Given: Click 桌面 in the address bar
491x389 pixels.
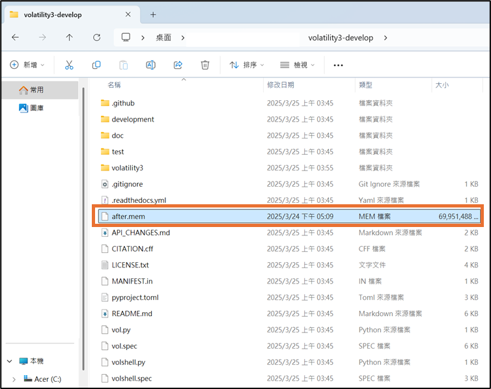Looking at the screenshot, I should click(163, 38).
